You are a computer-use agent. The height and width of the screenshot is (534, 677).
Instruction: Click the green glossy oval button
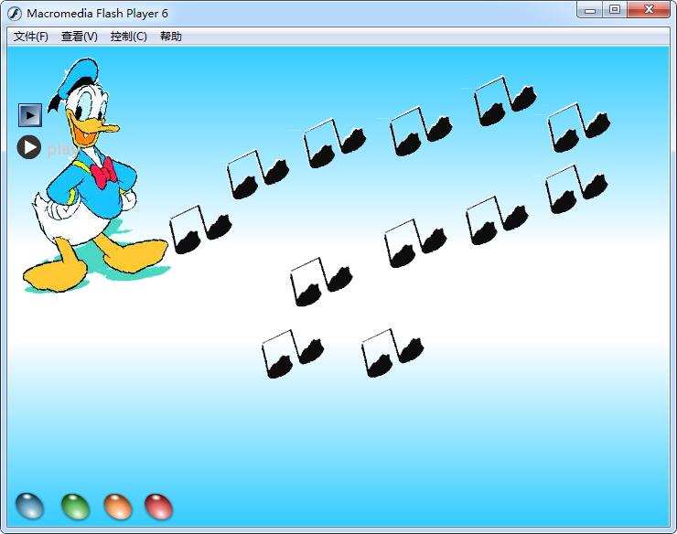[76, 507]
